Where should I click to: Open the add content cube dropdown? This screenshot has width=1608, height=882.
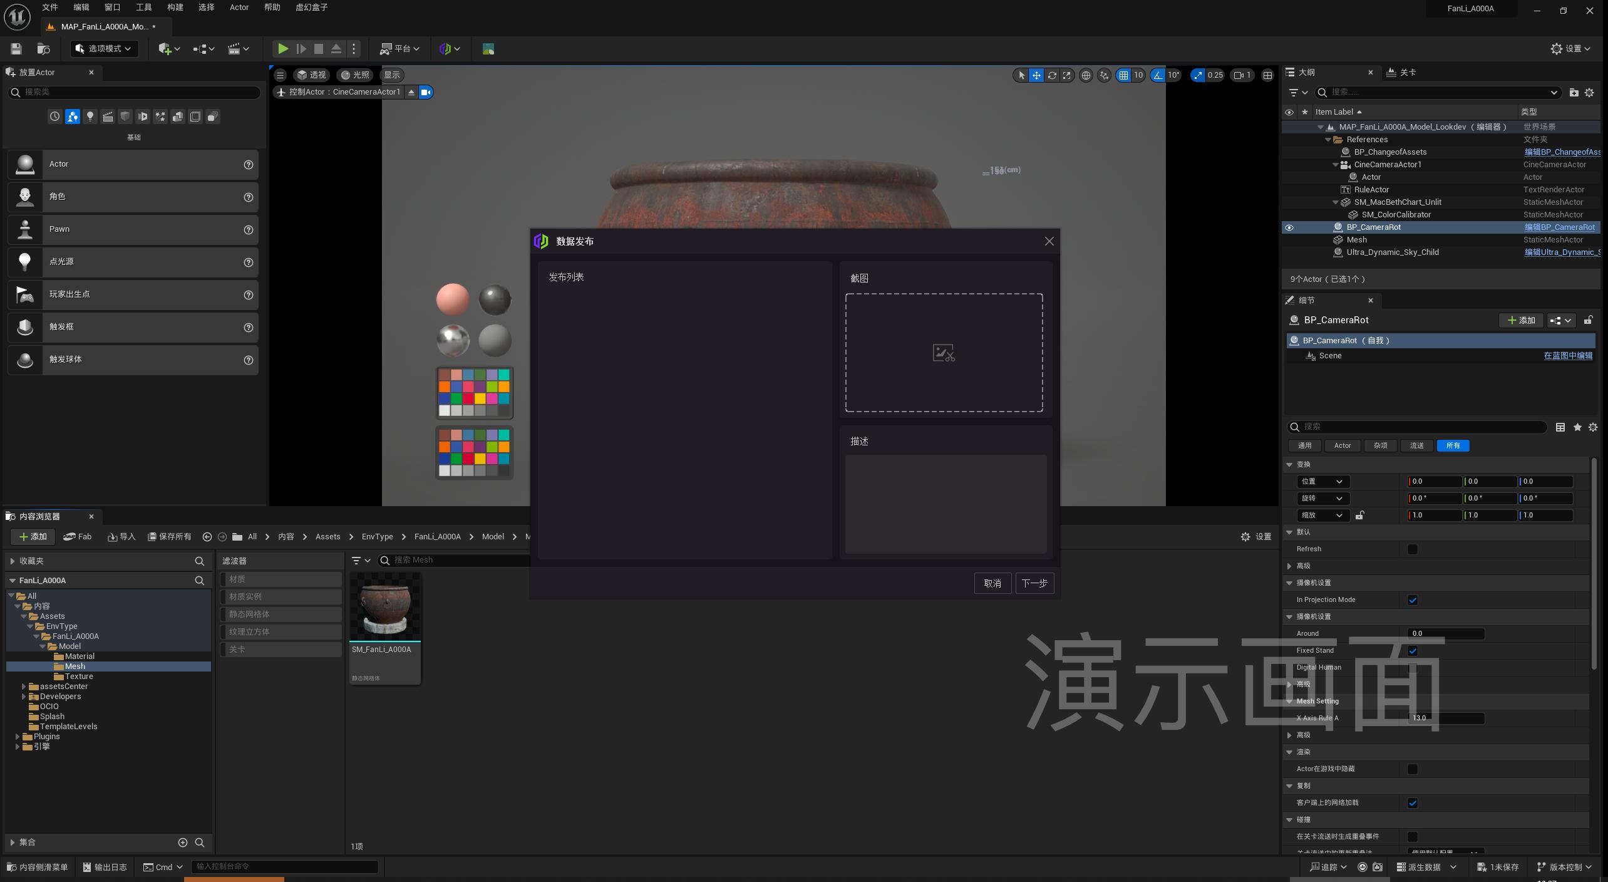point(169,49)
